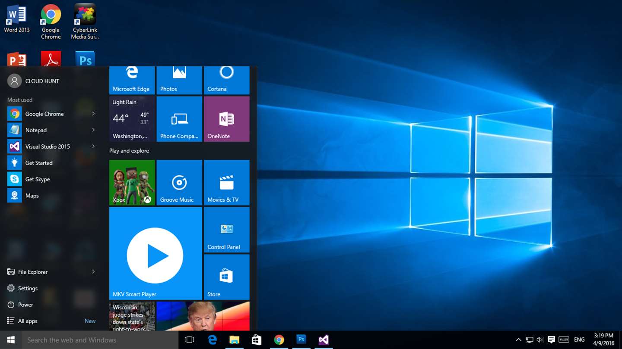Open the Store from the taskbar
The width and height of the screenshot is (622, 349).
point(257,340)
